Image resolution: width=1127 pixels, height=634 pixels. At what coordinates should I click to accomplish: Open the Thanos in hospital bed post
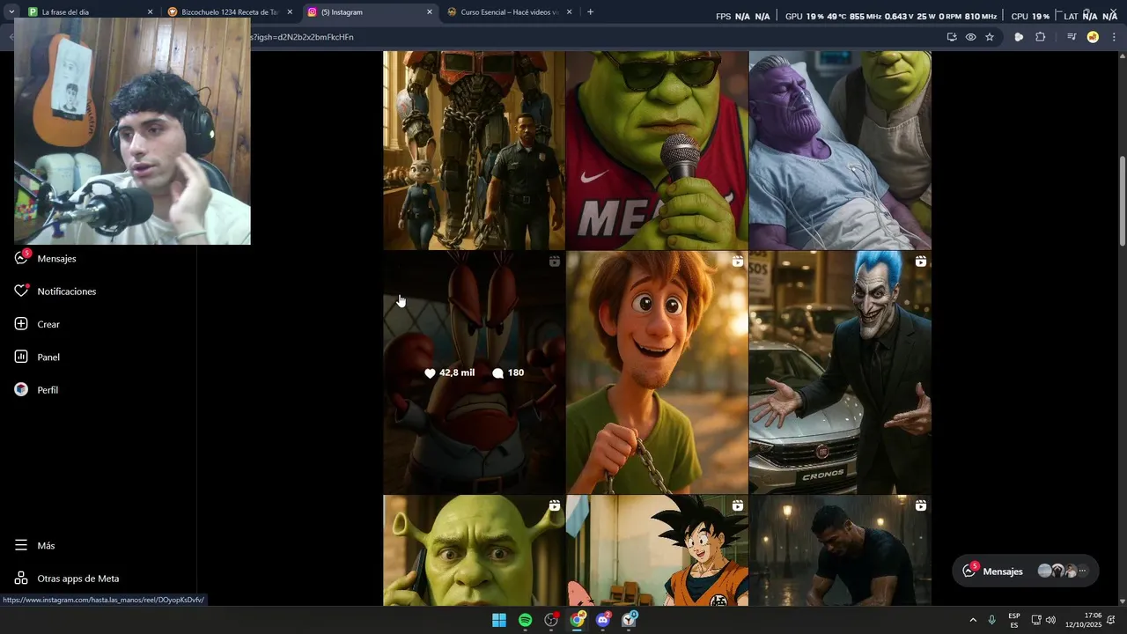click(840, 150)
